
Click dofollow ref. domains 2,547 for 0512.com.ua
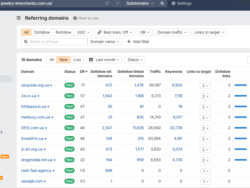(x=107, y=128)
